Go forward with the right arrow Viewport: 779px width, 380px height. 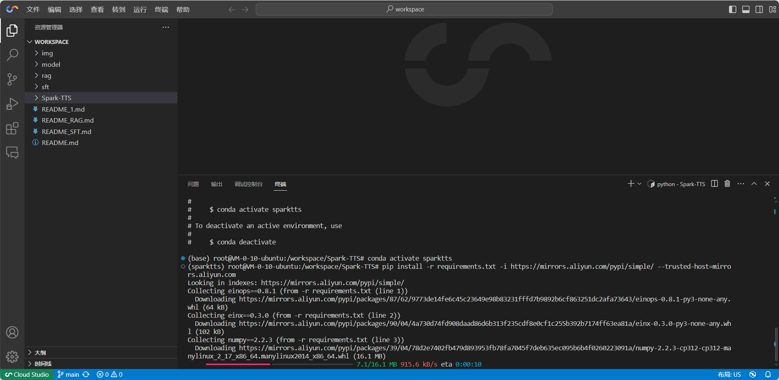(245, 9)
